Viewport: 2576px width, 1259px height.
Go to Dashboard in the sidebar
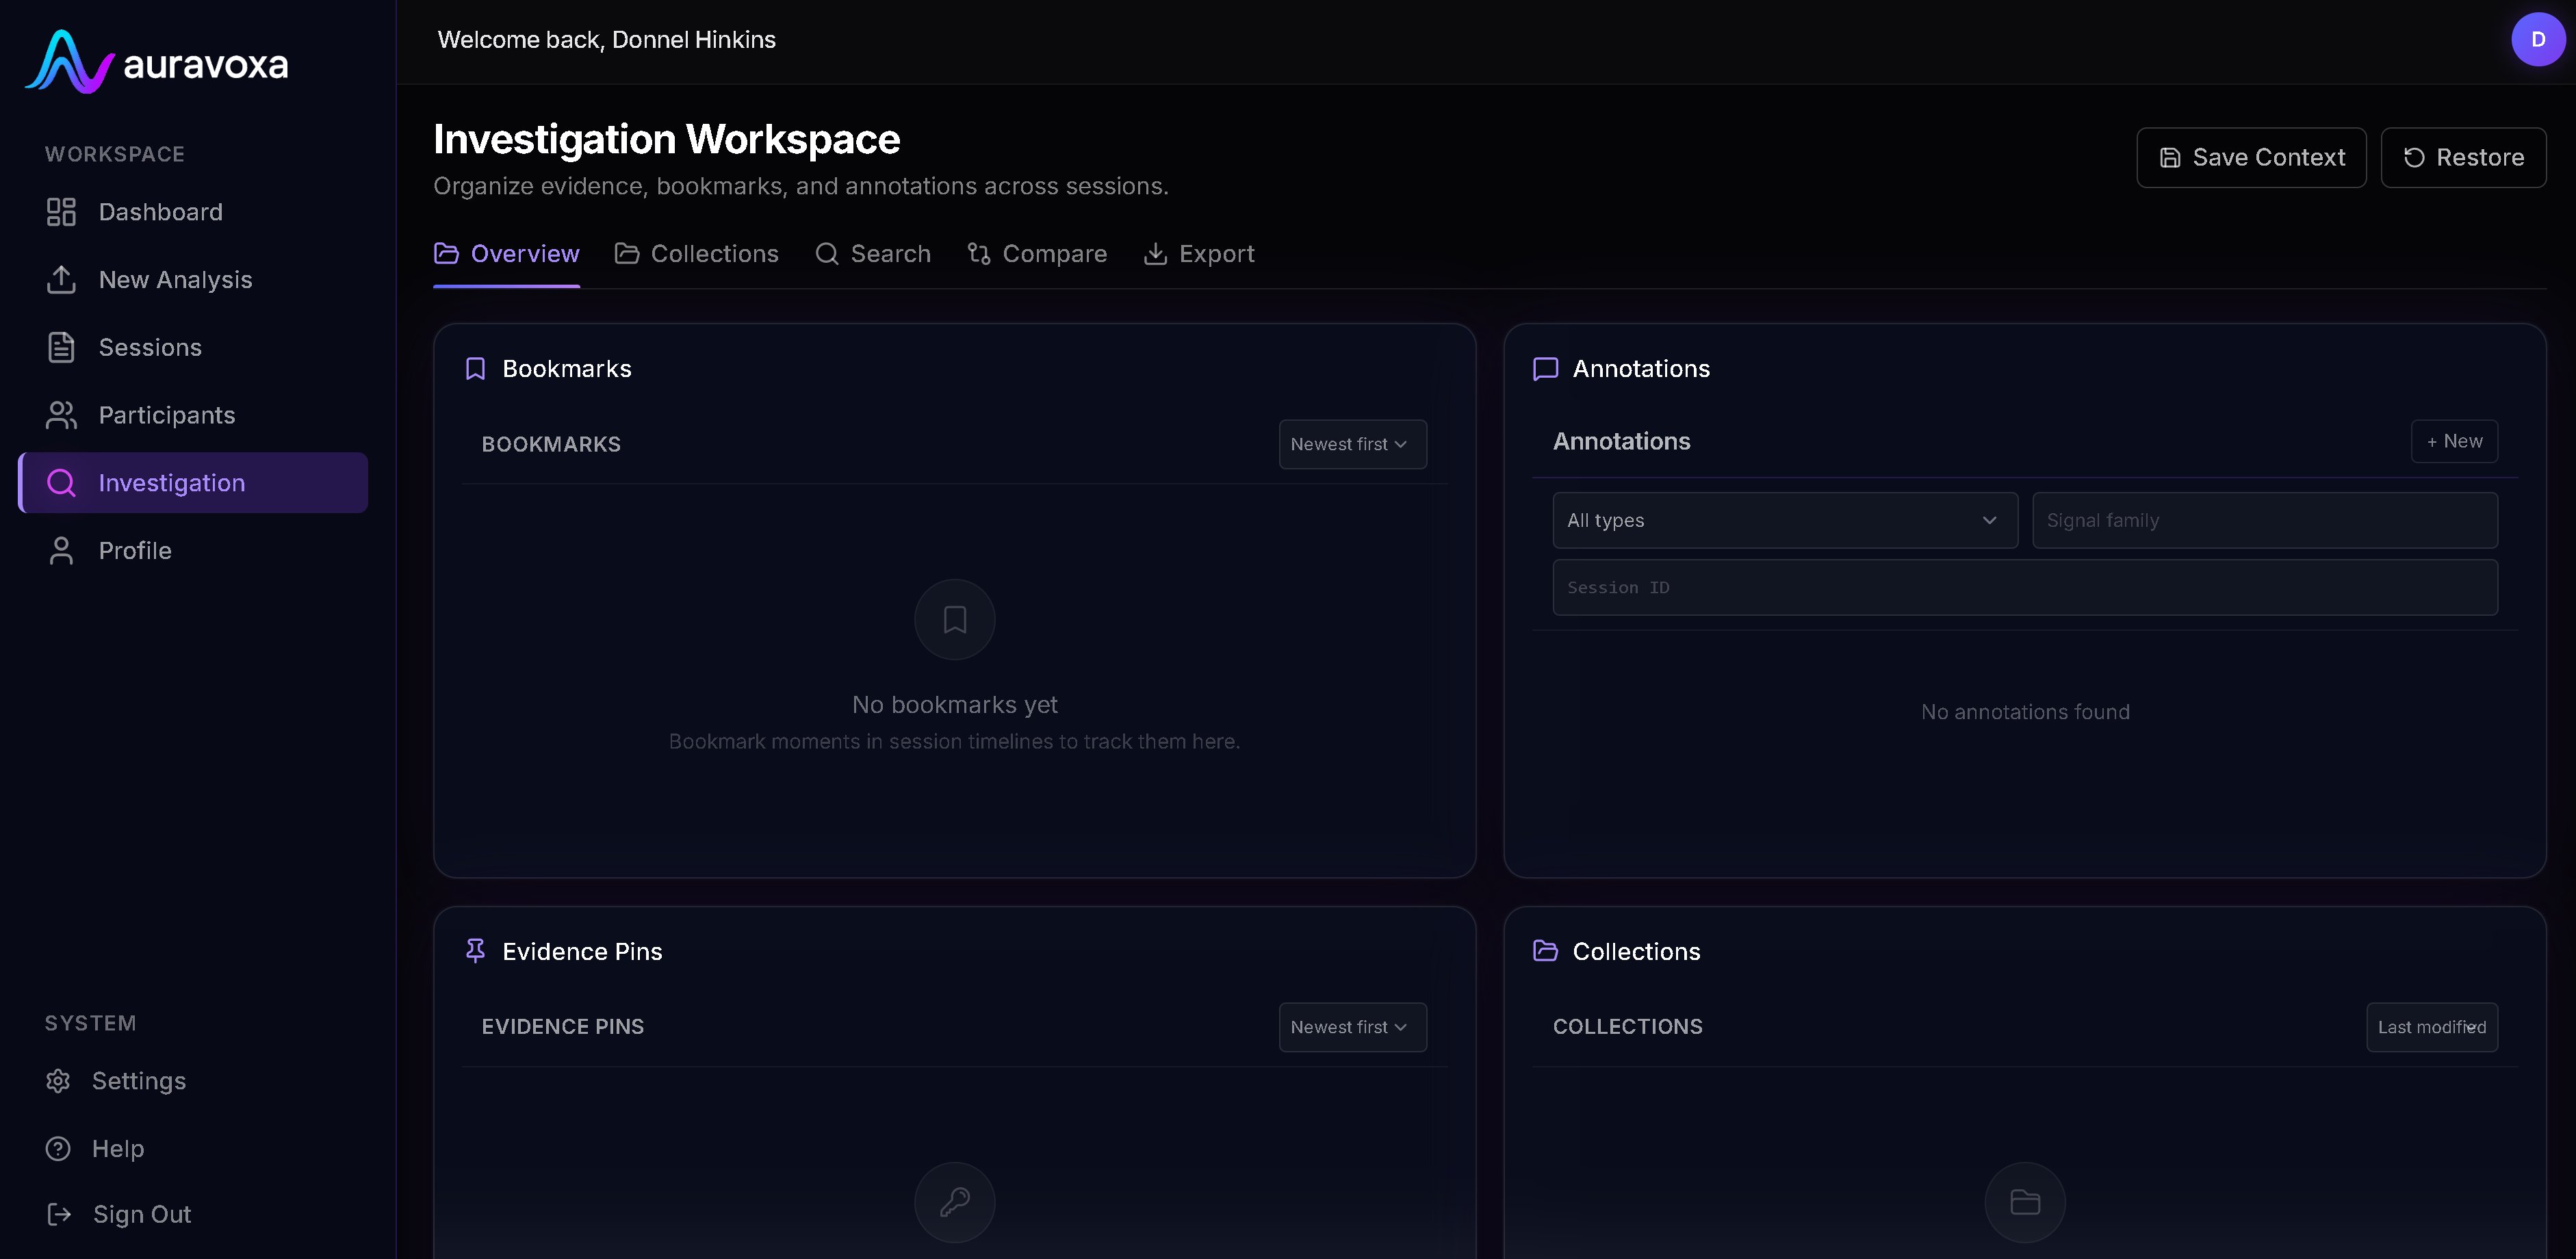tap(194, 212)
